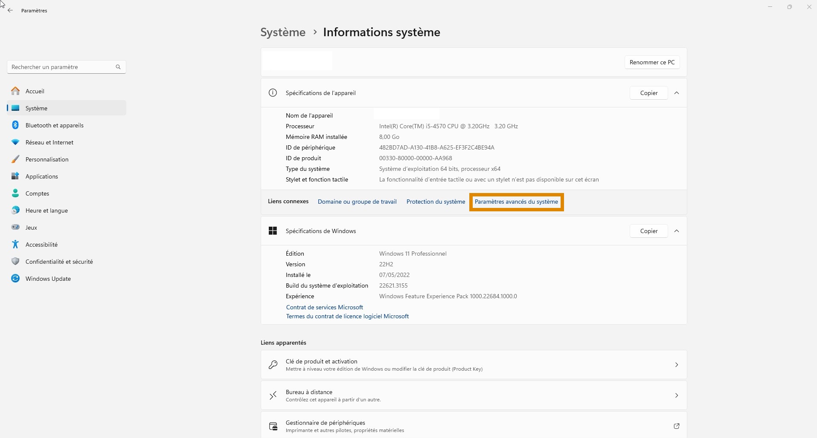Open Gestionnaire de périphériques external link
Viewport: 817px width, 438px height.
[676, 426]
